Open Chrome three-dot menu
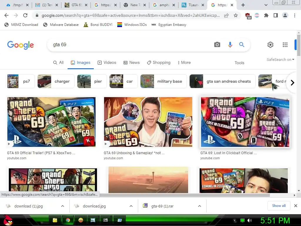This screenshot has height=226, width=301. 295,15
